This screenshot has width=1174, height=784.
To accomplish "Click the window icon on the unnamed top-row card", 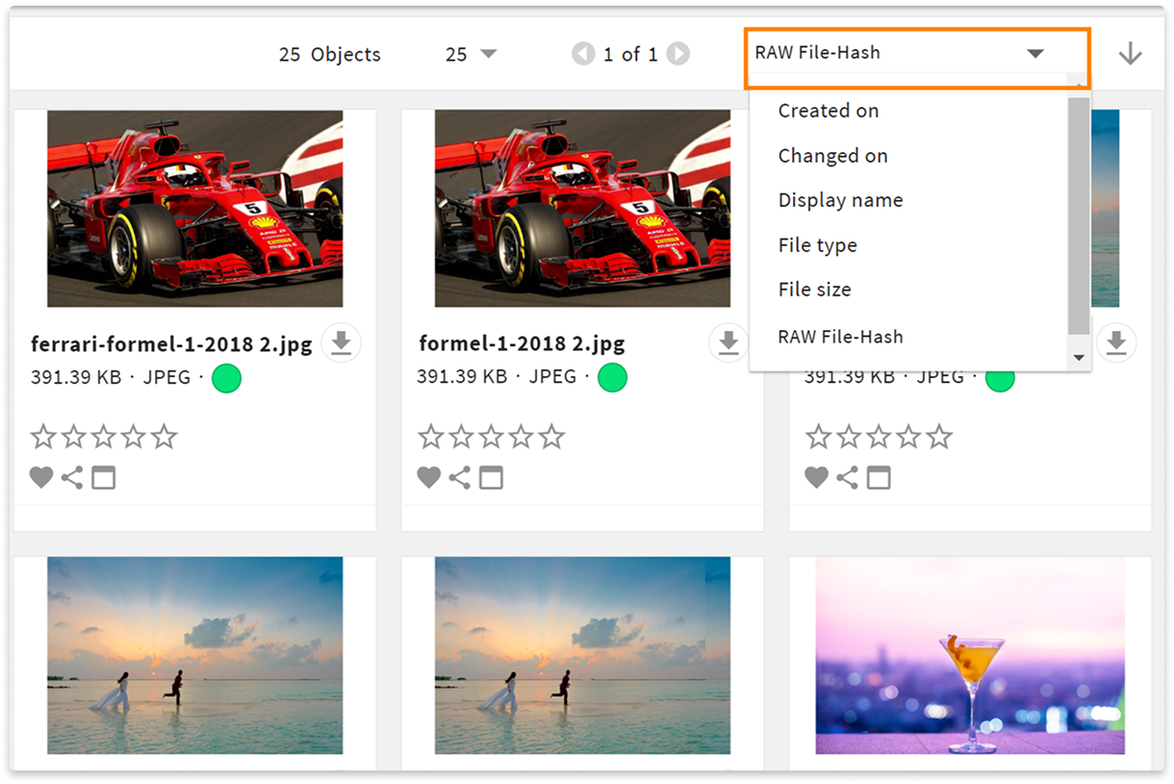I will pyautogui.click(x=879, y=477).
